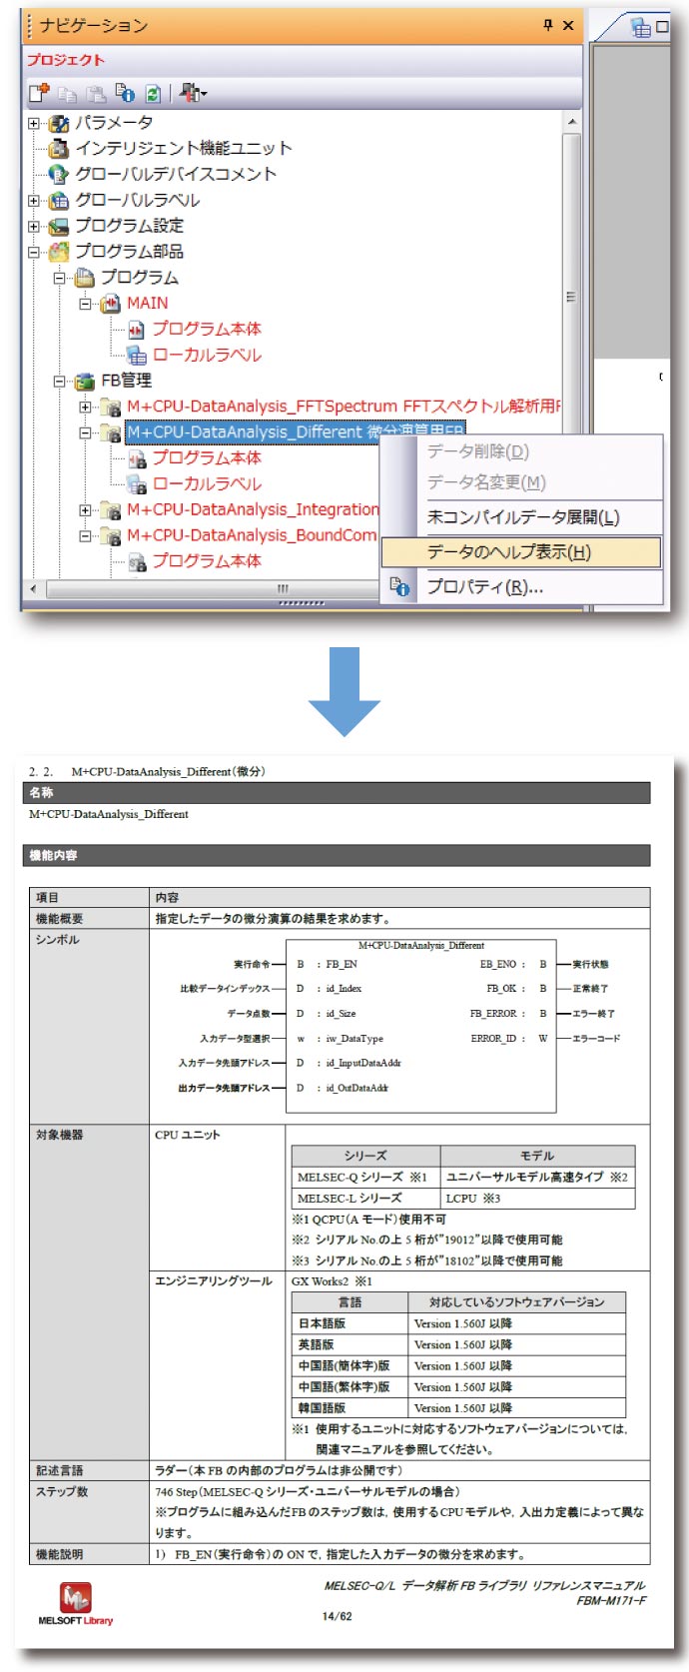Click the プログラム設定 tree icon
The image size is (689, 1672).
pyautogui.click(x=59, y=227)
